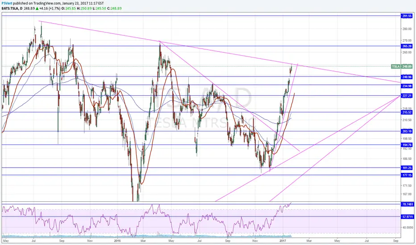Select the 194.76 price level label
The image size is (416, 245).
pyautogui.click(x=407, y=145)
